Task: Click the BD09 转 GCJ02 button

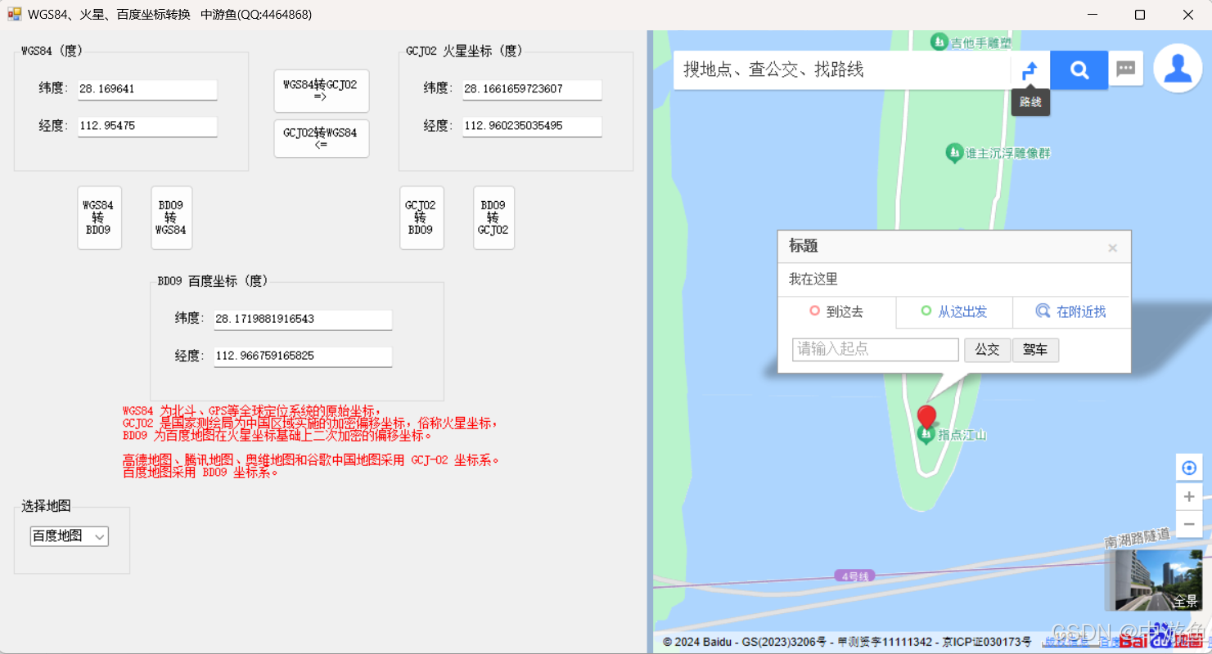Action: (493, 217)
